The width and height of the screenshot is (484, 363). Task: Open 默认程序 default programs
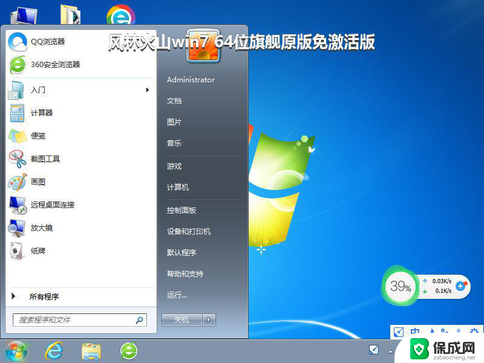coord(181,253)
